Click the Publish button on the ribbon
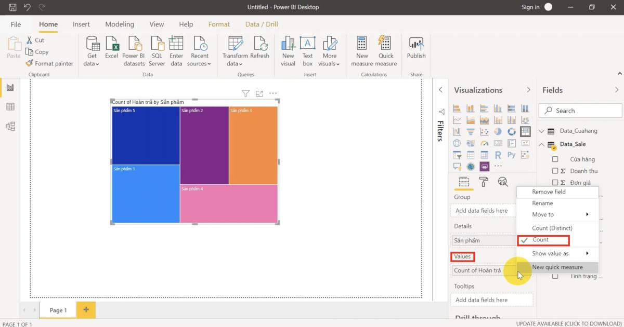The width and height of the screenshot is (624, 327). pyautogui.click(x=416, y=49)
